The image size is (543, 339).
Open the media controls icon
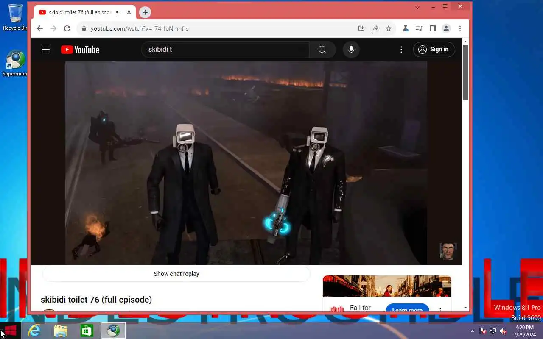coord(419,28)
